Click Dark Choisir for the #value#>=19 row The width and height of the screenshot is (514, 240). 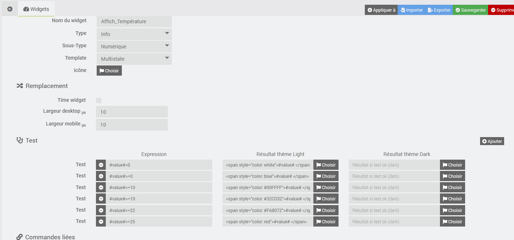[x=452, y=199]
